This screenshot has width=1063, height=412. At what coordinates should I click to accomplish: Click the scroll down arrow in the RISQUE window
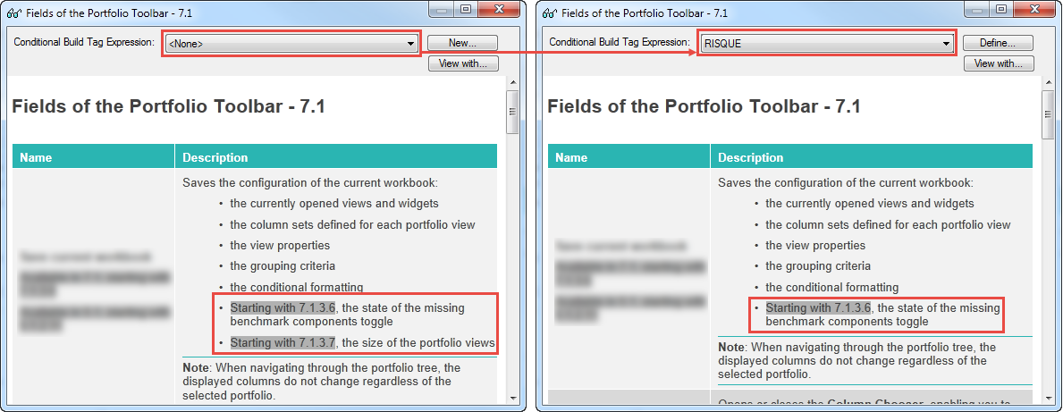(1049, 398)
